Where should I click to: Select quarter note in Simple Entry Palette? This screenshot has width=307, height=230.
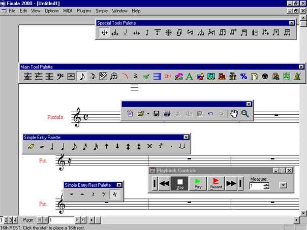coord(63,147)
